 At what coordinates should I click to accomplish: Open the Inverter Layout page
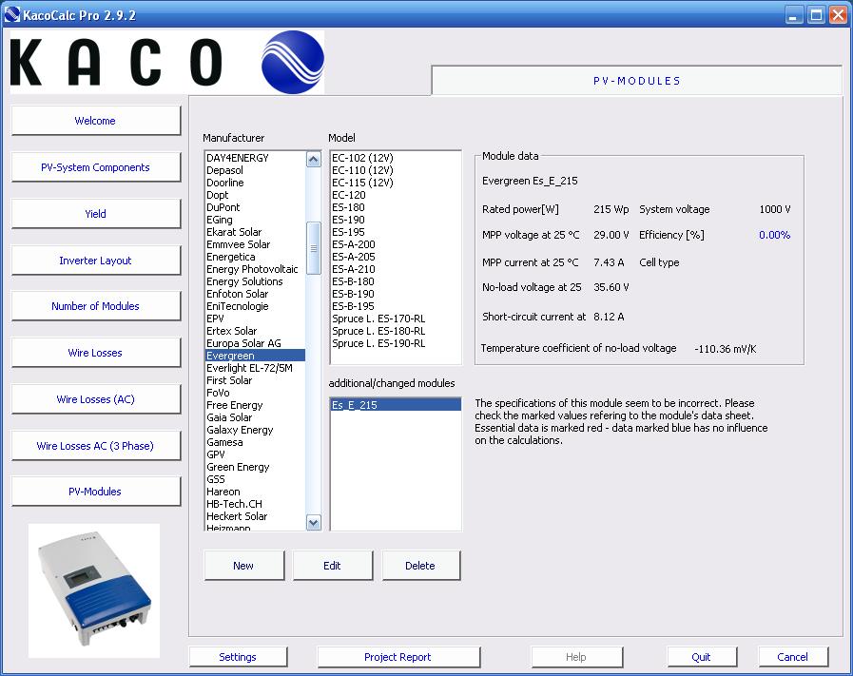point(96,261)
